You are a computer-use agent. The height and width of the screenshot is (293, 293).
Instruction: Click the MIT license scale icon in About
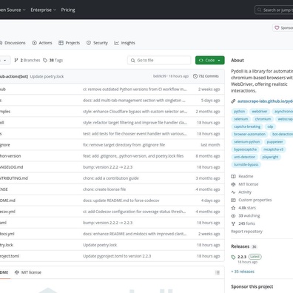pyautogui.click(x=233, y=184)
